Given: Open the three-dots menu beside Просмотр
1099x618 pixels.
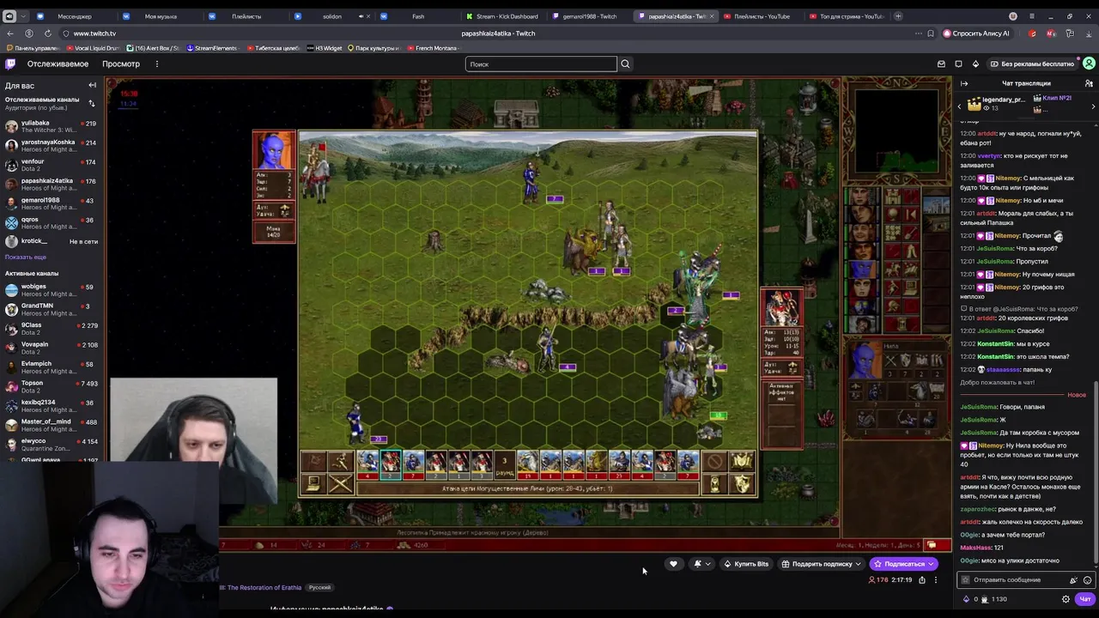Looking at the screenshot, I should click(x=156, y=64).
